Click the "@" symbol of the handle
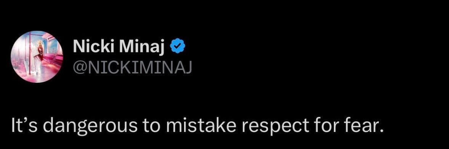The height and width of the screenshot is (149, 449). 79,67
